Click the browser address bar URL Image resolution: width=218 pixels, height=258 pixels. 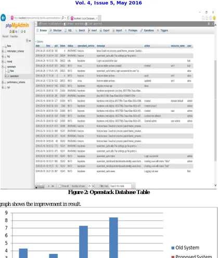pyautogui.click(x=37, y=18)
